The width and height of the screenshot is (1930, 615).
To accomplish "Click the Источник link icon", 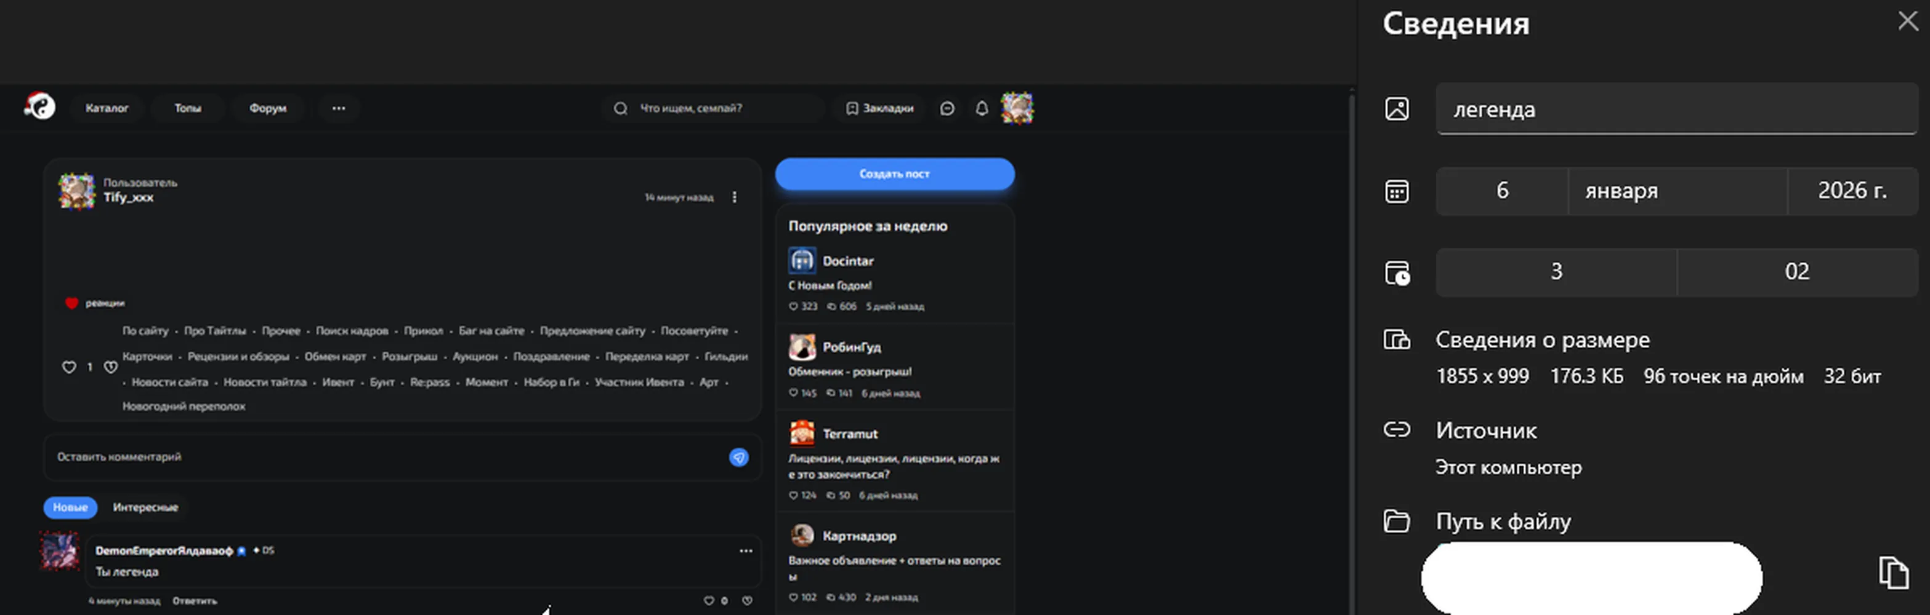I will point(1397,429).
